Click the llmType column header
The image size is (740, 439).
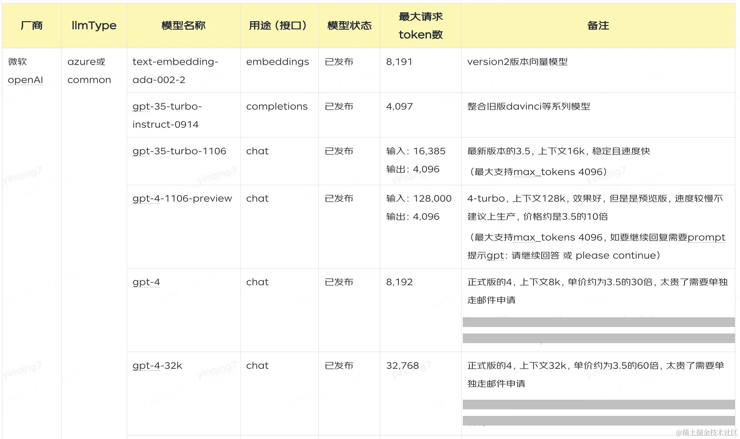click(x=94, y=25)
